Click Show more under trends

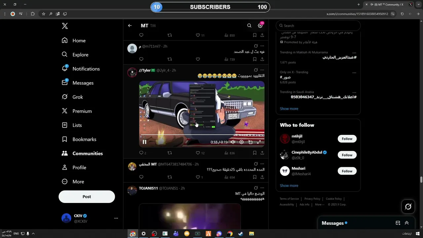289,108
